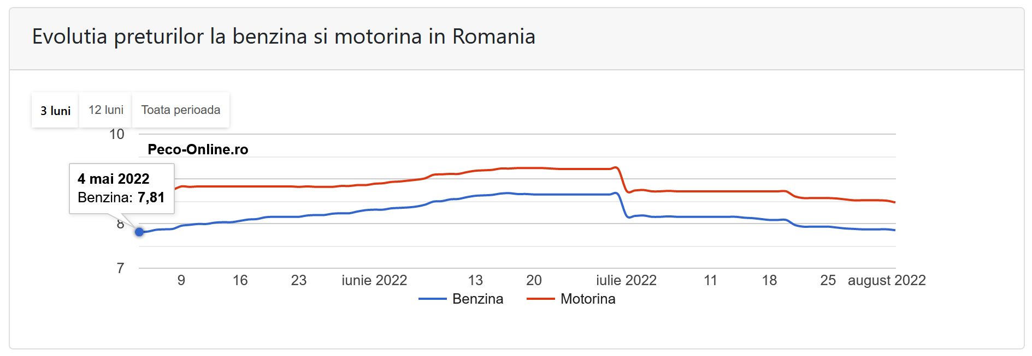Click the 23 date label on x-axis
Viewport: 1032px width, 356px height.
[299, 280]
